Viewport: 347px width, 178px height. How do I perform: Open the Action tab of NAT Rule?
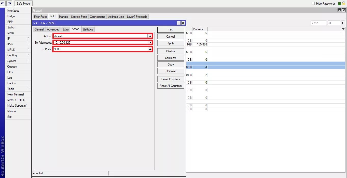(75, 29)
